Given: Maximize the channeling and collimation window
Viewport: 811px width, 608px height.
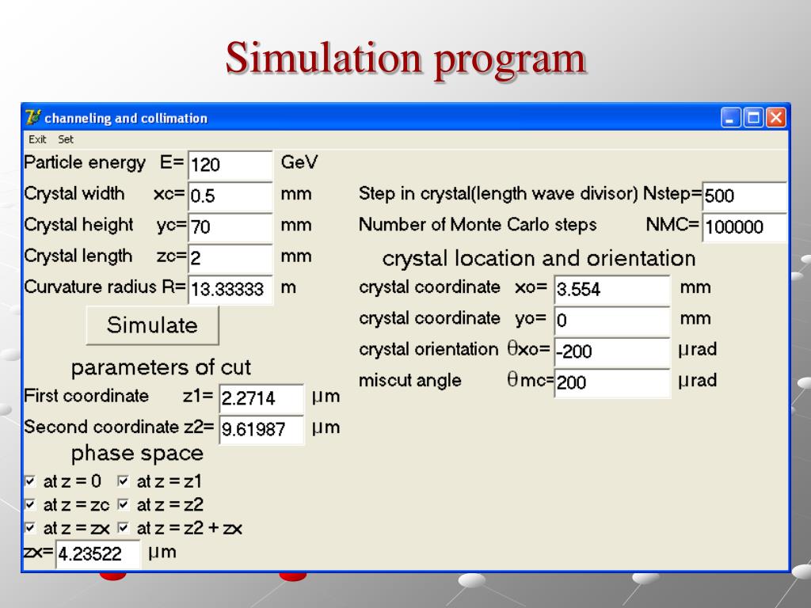Looking at the screenshot, I should click(x=753, y=118).
